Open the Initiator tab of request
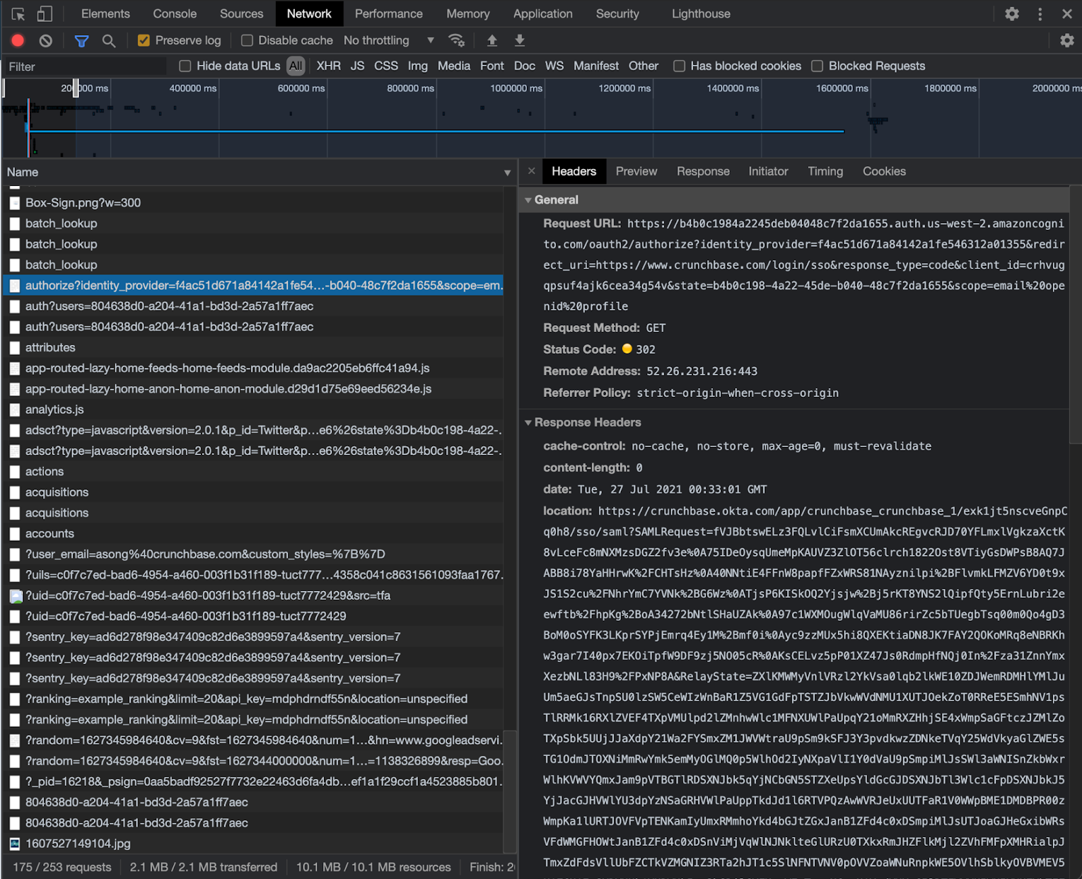Screen dimensions: 1082x879 pos(768,171)
